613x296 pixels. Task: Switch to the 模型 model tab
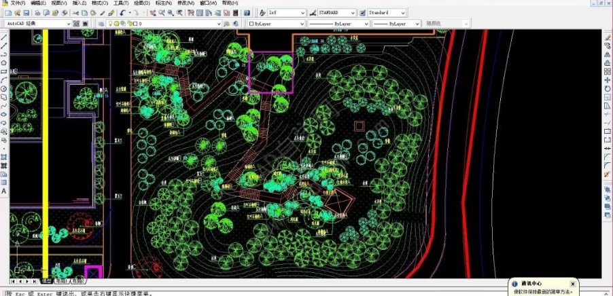click(46, 281)
